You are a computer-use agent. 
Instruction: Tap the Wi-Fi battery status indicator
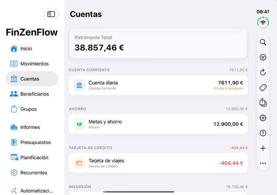pos(263,23)
